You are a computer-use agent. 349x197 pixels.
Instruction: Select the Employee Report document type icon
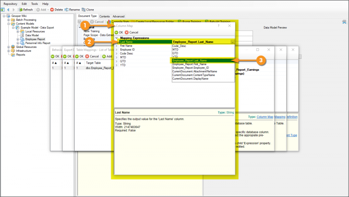pyautogui.click(x=22, y=39)
